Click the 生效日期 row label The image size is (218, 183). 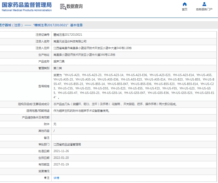(x=44, y=158)
